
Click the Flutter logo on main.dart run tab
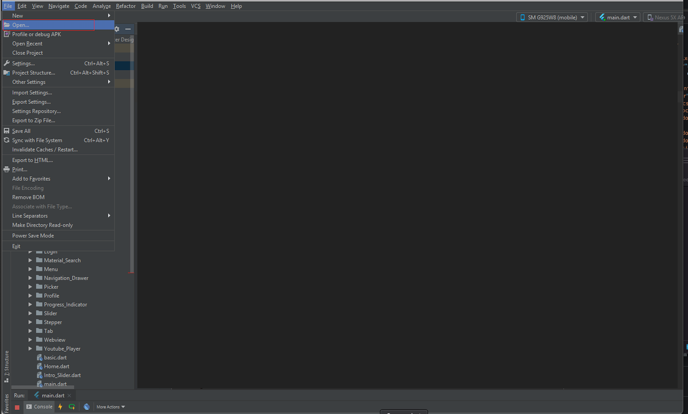tap(37, 395)
